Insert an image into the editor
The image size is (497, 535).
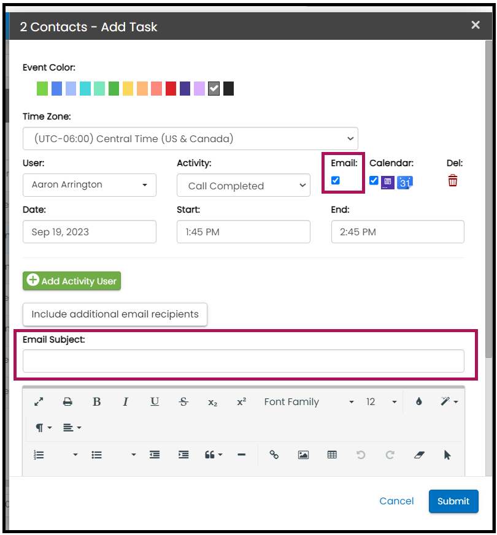click(x=303, y=455)
